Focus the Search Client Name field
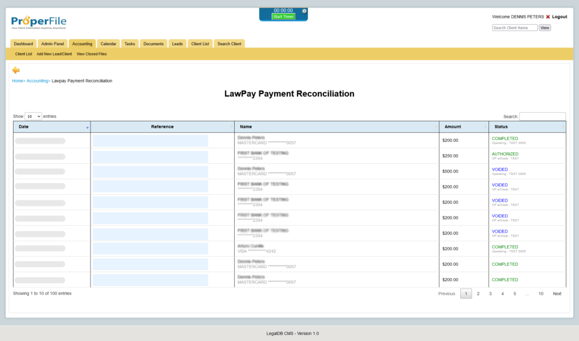The image size is (579, 341). pos(515,28)
